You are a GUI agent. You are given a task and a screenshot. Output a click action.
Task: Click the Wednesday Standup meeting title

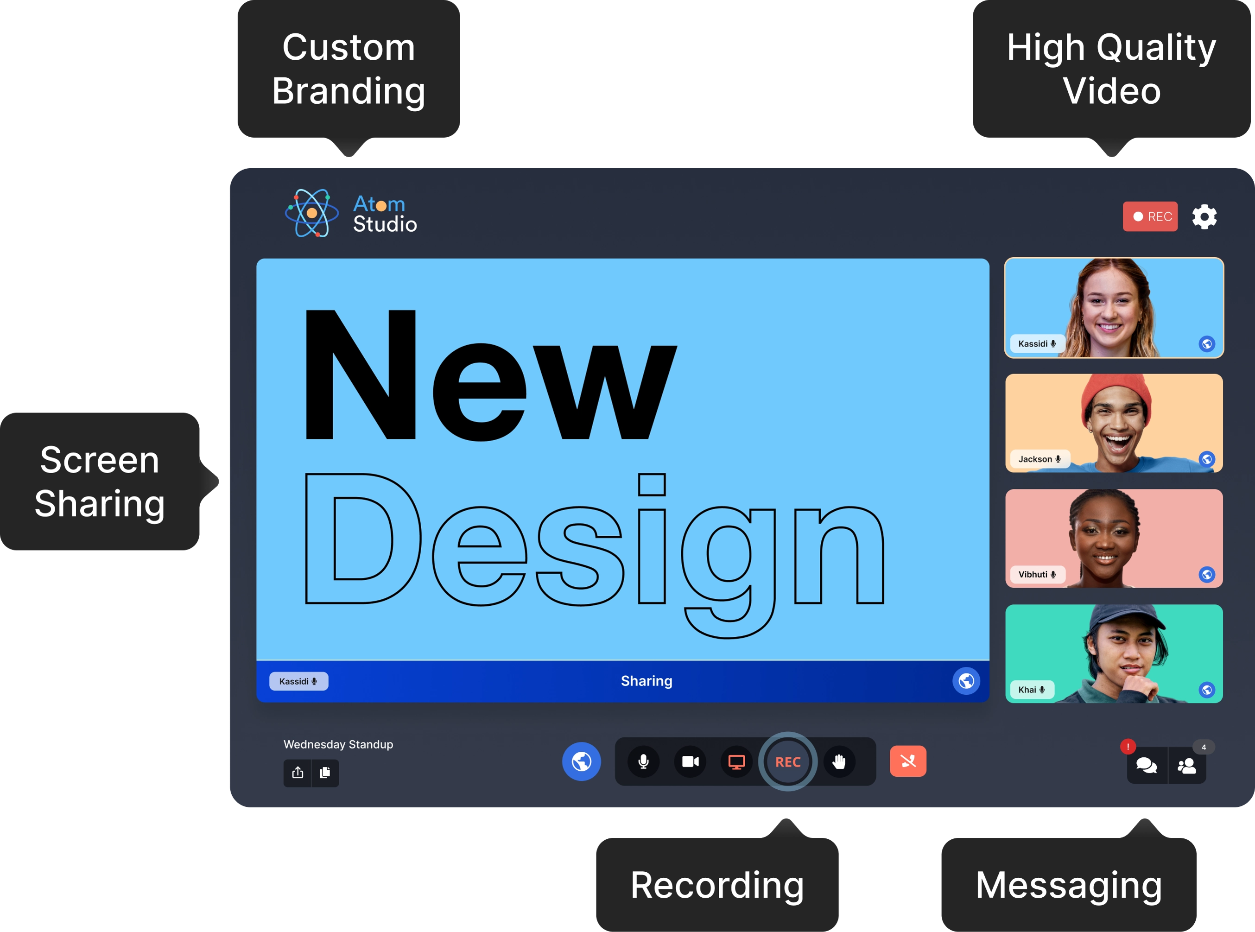pyautogui.click(x=338, y=744)
